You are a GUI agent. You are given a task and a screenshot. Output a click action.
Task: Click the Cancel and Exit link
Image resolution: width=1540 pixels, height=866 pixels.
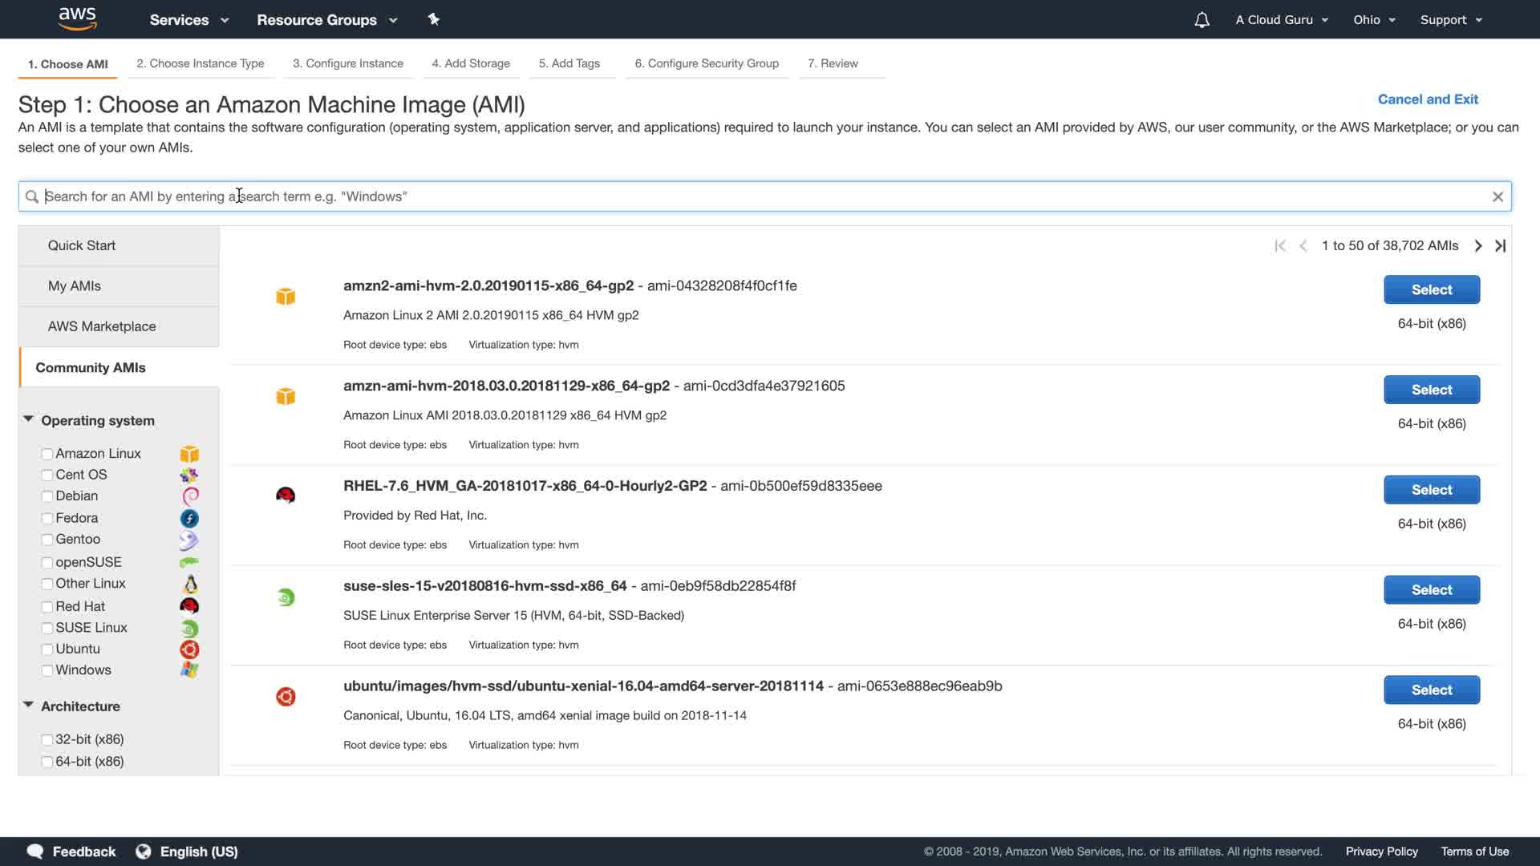(x=1428, y=99)
